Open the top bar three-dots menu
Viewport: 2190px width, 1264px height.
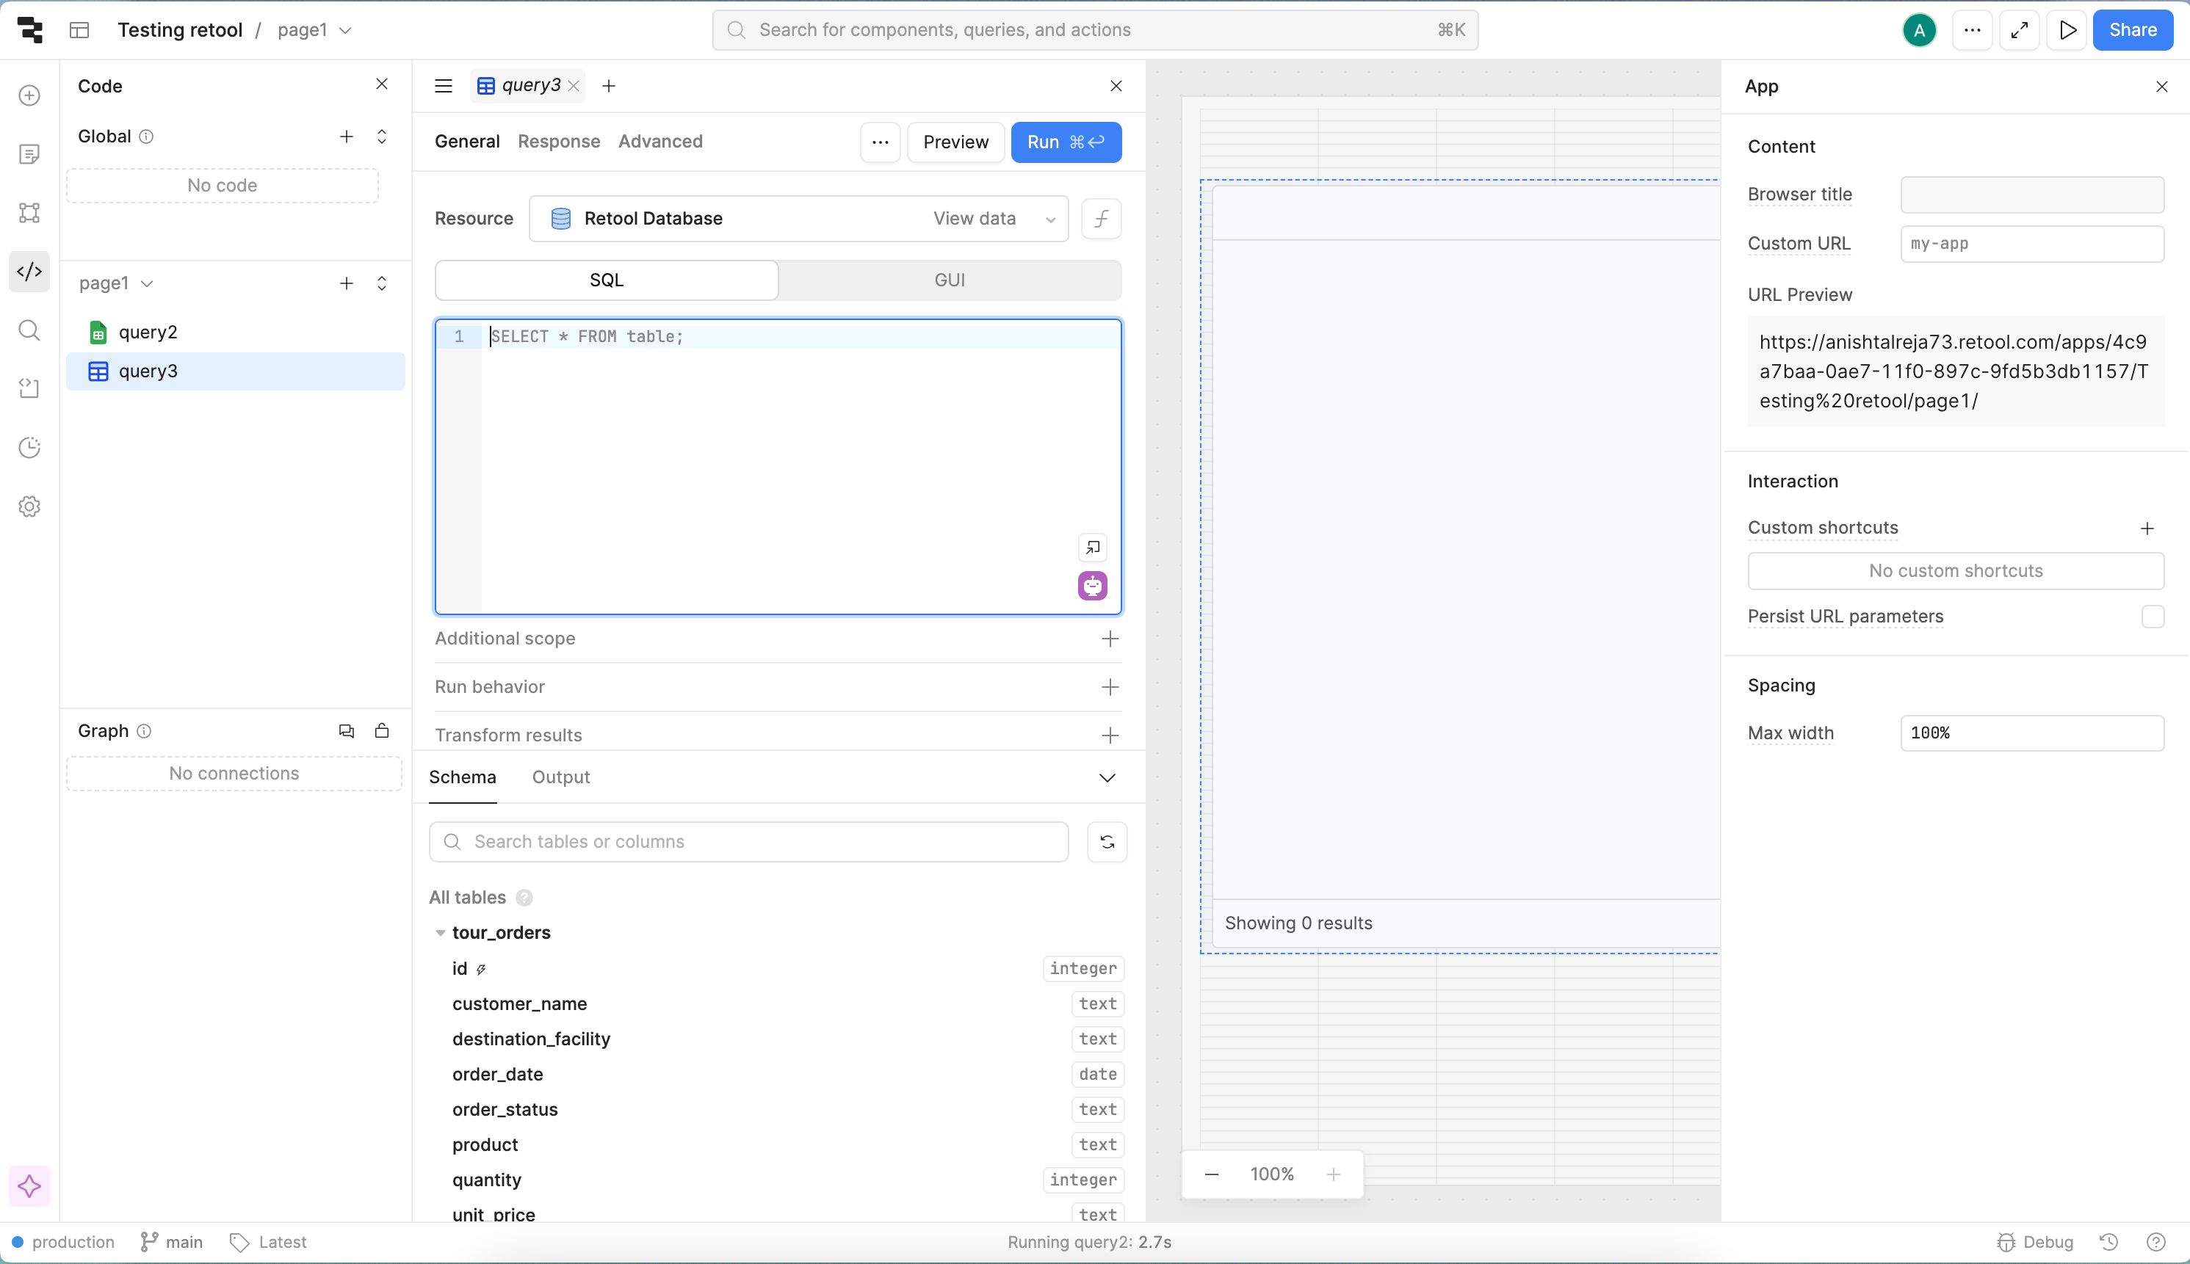point(1972,30)
